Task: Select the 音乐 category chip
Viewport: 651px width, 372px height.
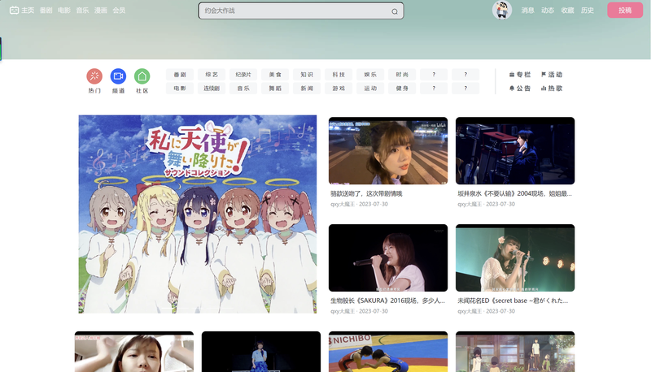Action: click(x=243, y=89)
